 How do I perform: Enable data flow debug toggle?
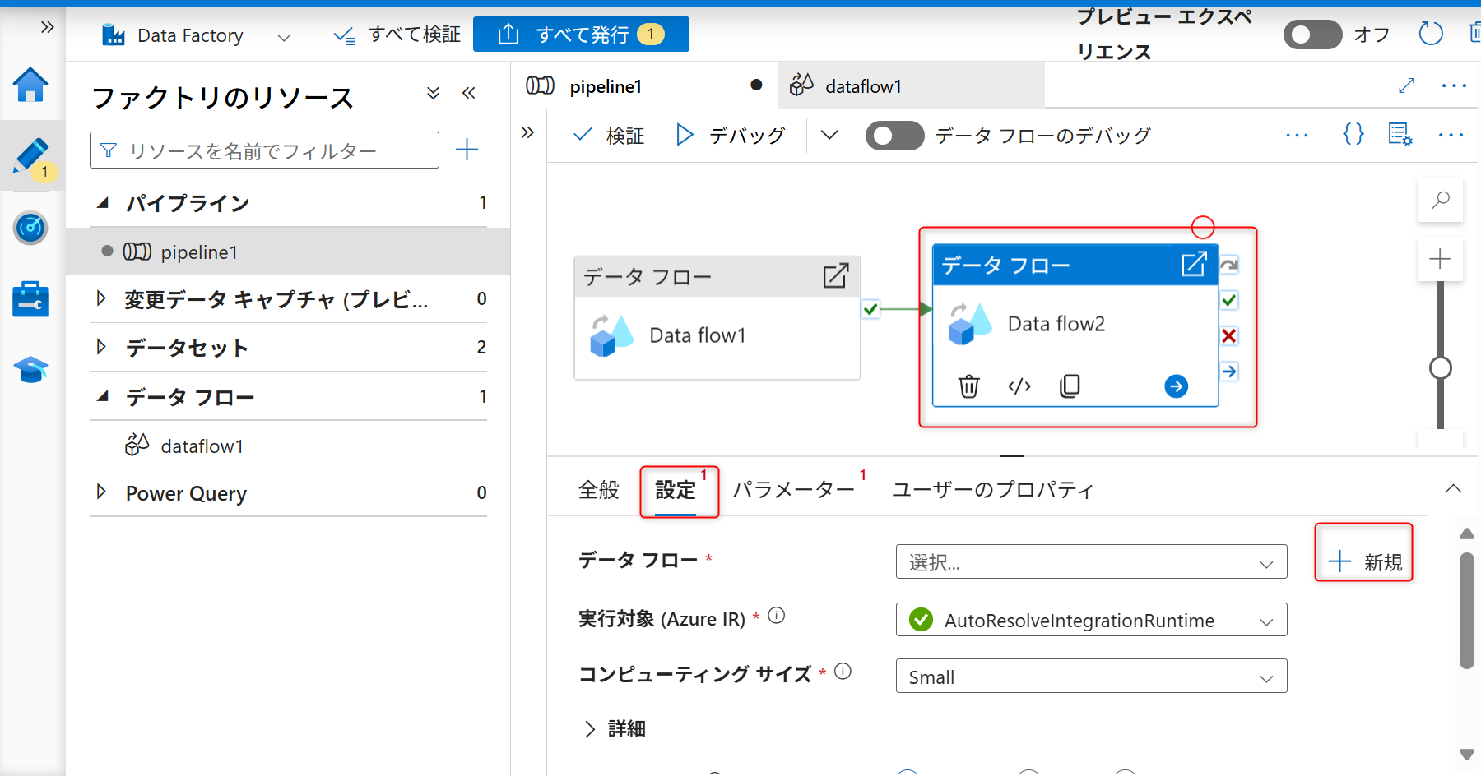point(894,136)
